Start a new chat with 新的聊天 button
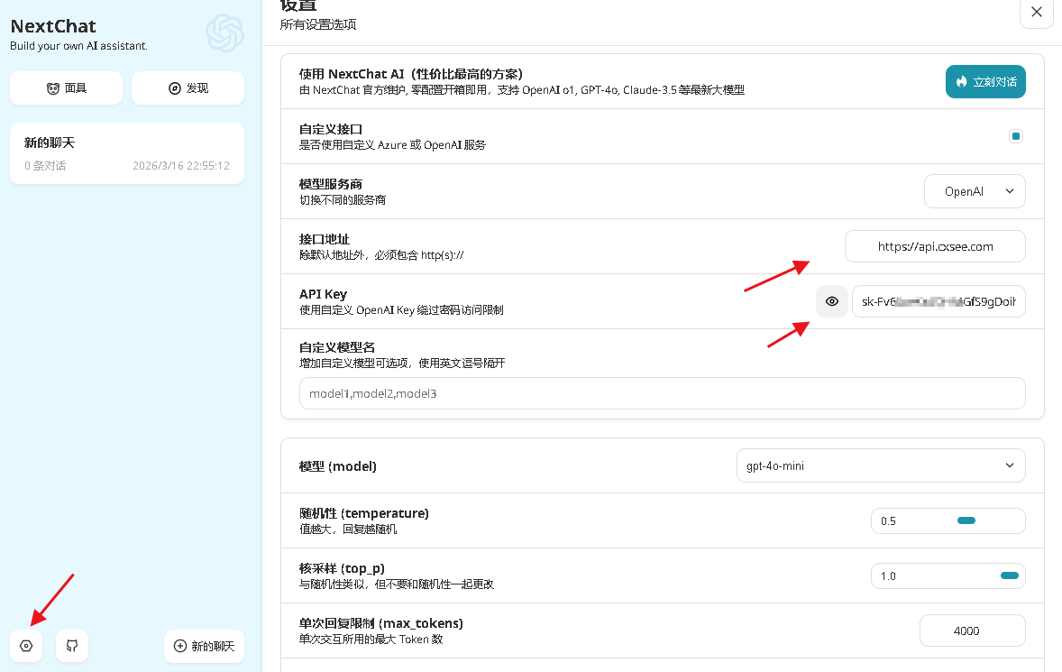The width and height of the screenshot is (1062, 672). [204, 646]
